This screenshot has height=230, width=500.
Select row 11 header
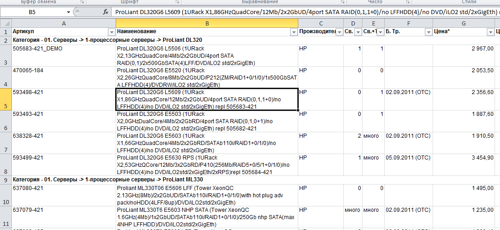point(6,217)
